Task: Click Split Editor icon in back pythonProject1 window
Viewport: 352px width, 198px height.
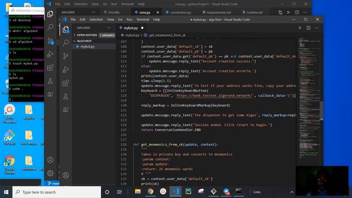Action: (297, 12)
